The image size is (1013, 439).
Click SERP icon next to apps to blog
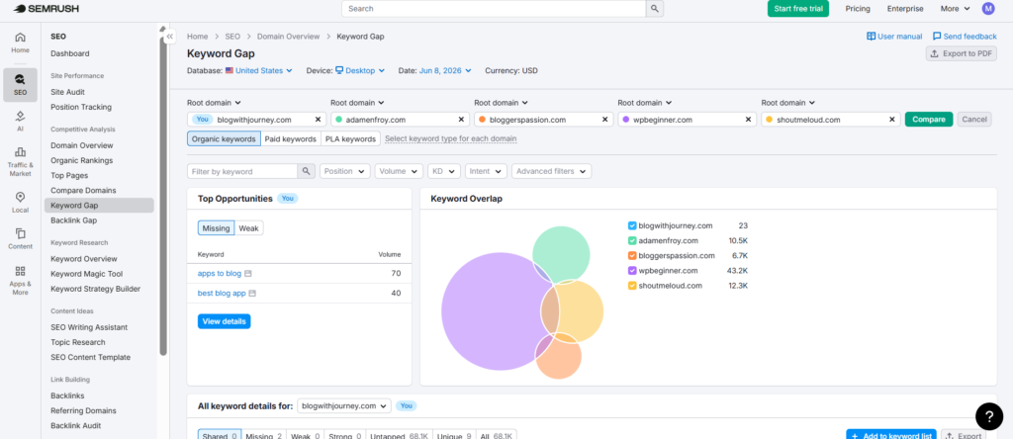[248, 274]
